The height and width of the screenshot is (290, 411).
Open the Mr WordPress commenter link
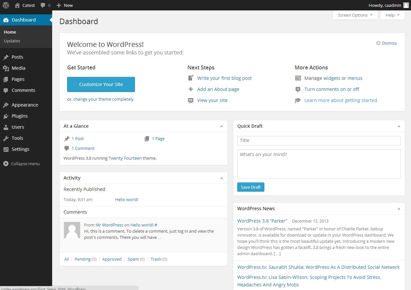[x=110, y=225]
